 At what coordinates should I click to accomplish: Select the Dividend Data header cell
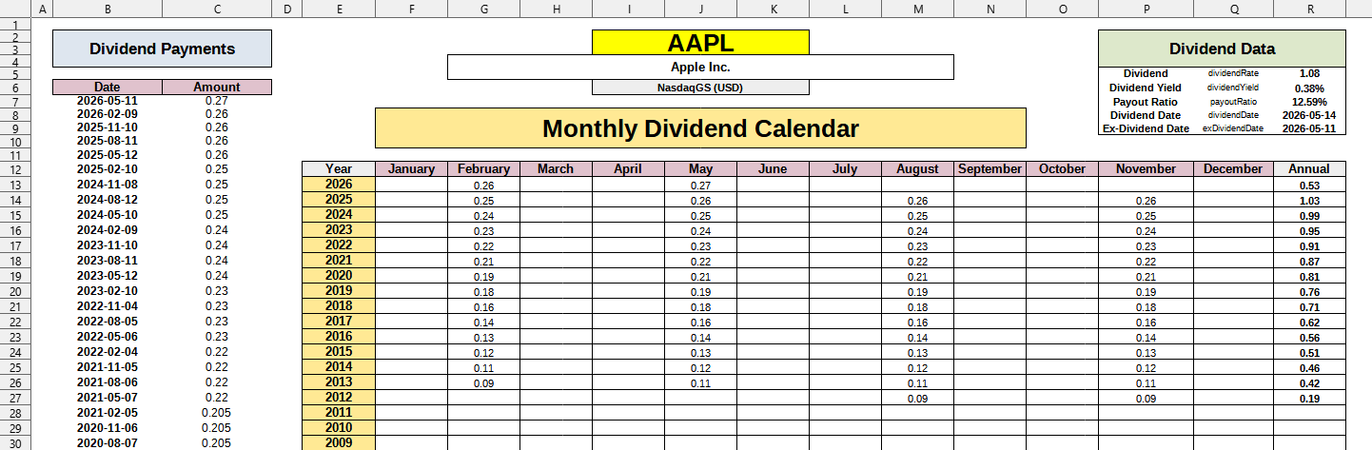pyautogui.click(x=1222, y=49)
